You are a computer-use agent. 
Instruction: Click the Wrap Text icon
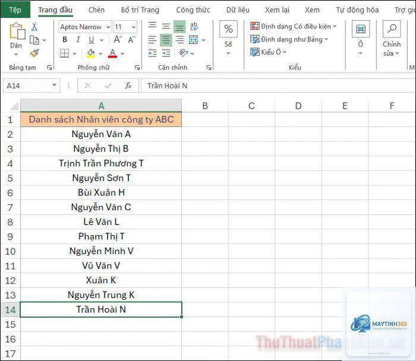tap(194, 26)
